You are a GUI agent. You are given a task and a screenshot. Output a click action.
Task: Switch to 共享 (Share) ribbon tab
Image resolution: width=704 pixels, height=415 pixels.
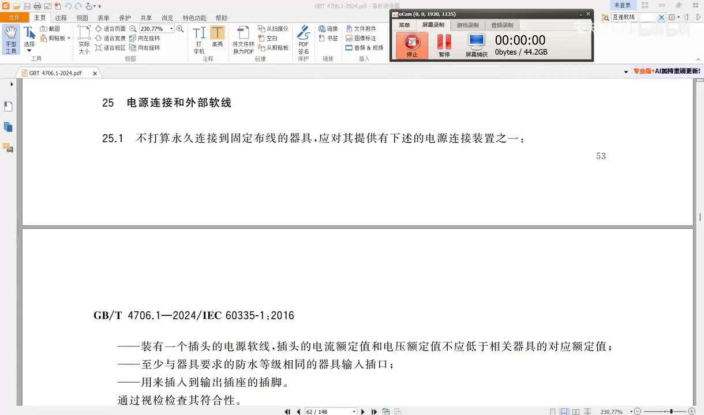pos(146,18)
